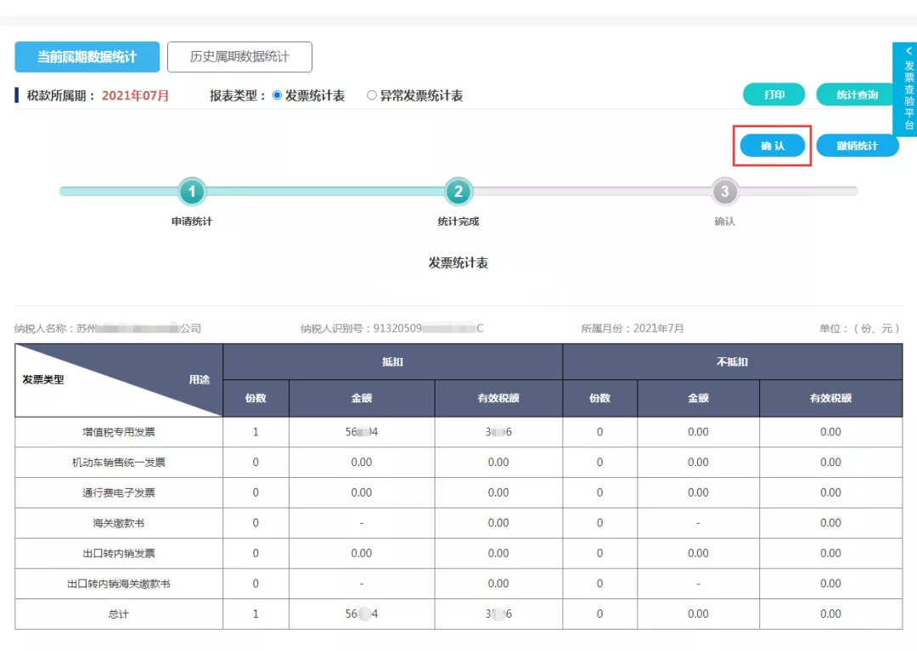Select the 发票统计表 radio button
917x651 pixels.
[x=277, y=96]
